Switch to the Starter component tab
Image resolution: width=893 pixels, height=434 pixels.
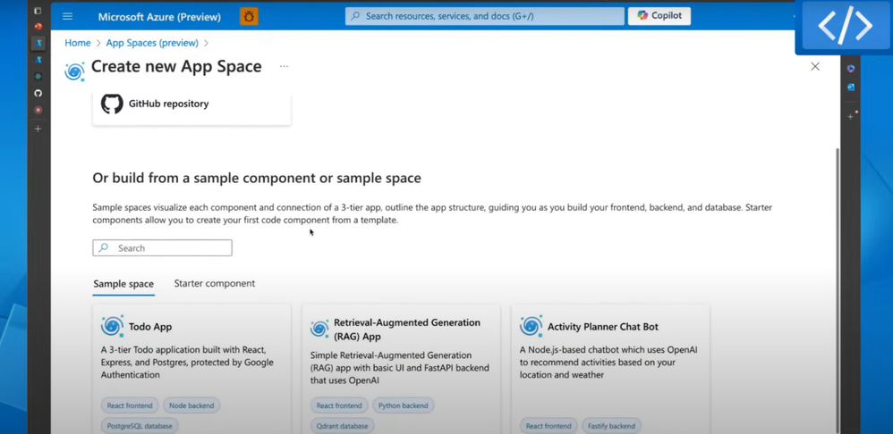(x=215, y=284)
